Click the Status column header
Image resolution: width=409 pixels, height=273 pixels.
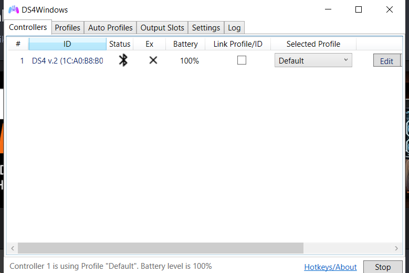click(x=120, y=44)
